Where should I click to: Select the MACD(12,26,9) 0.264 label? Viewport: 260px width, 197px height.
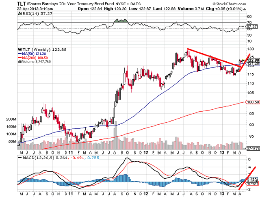tap(43, 158)
